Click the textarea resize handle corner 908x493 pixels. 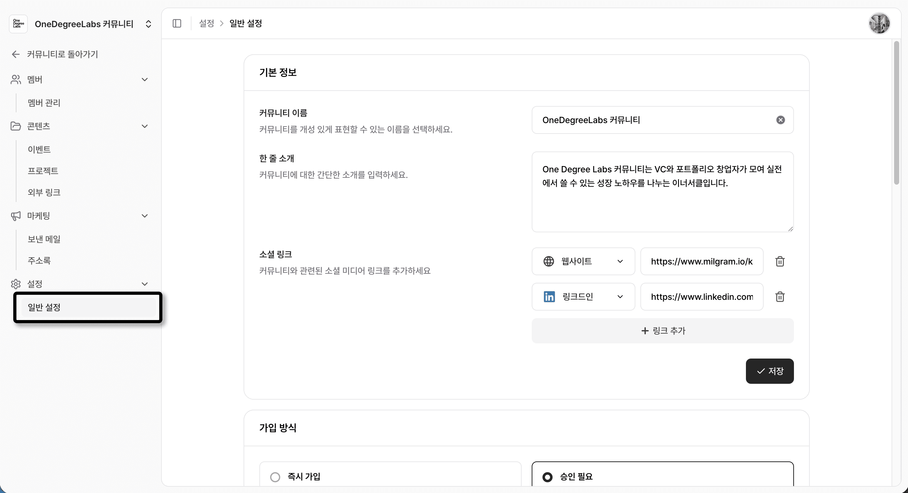(x=790, y=229)
